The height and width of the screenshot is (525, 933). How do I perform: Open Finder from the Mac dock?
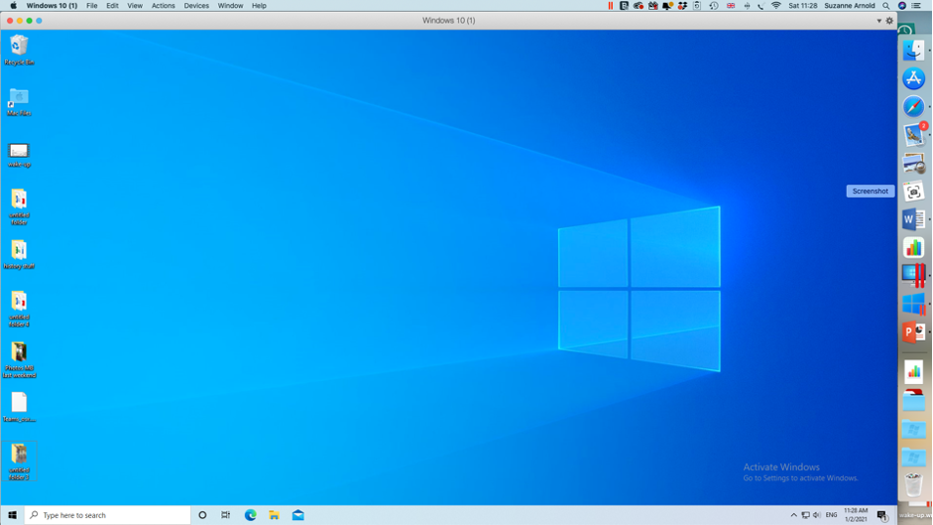click(x=913, y=50)
